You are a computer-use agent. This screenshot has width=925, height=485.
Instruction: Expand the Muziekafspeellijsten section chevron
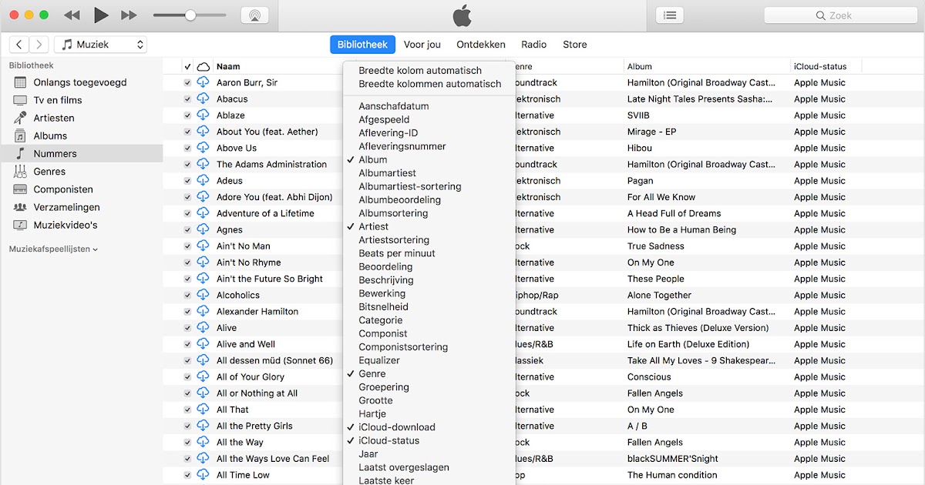tap(95, 249)
